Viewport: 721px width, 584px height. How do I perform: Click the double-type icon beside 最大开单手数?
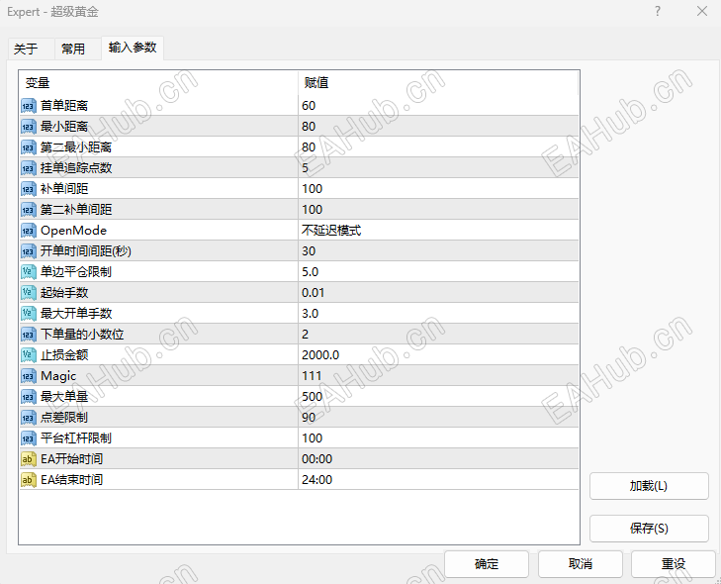[x=28, y=314]
